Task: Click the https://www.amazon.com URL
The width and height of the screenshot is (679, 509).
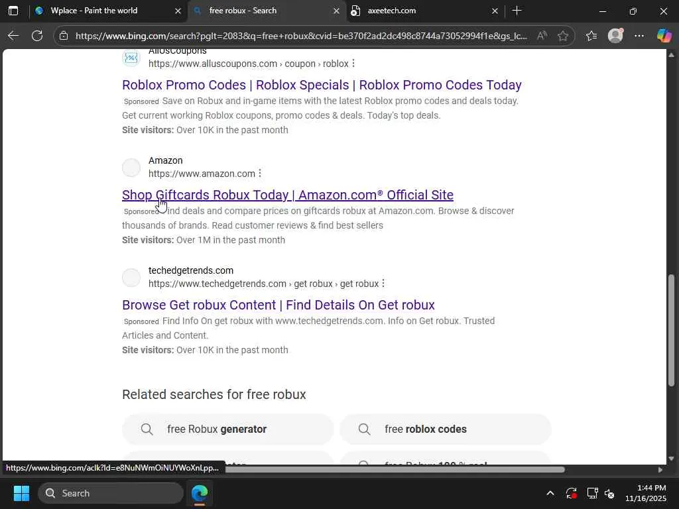Action: tap(202, 174)
